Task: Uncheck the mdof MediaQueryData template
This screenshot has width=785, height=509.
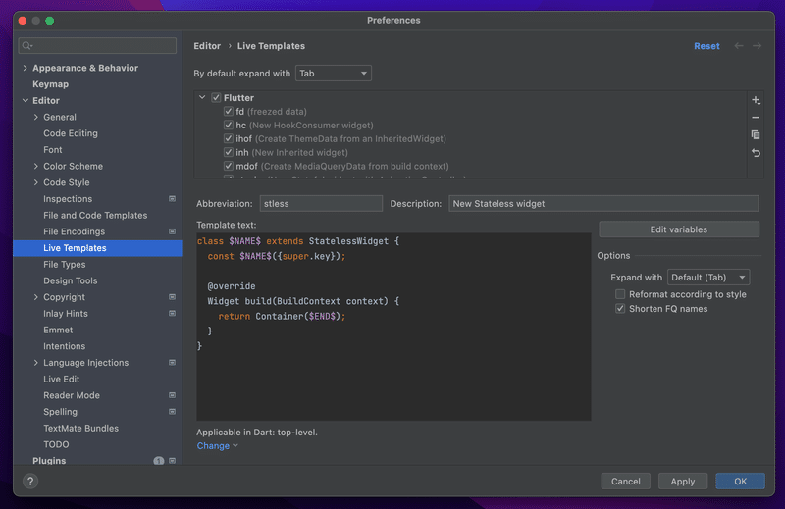Action: (229, 166)
